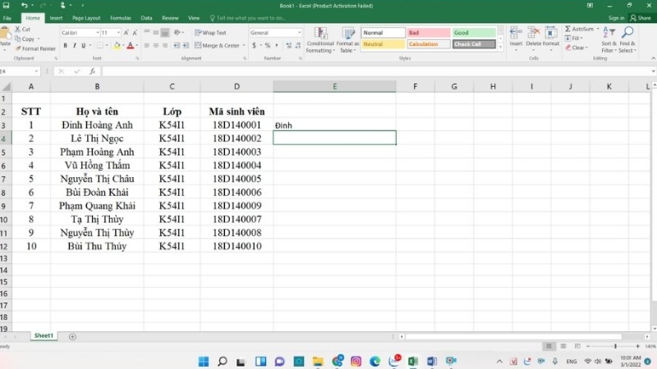Open the Merge & Center dropdown arrow
Screen dimensions: 657x369
point(244,45)
